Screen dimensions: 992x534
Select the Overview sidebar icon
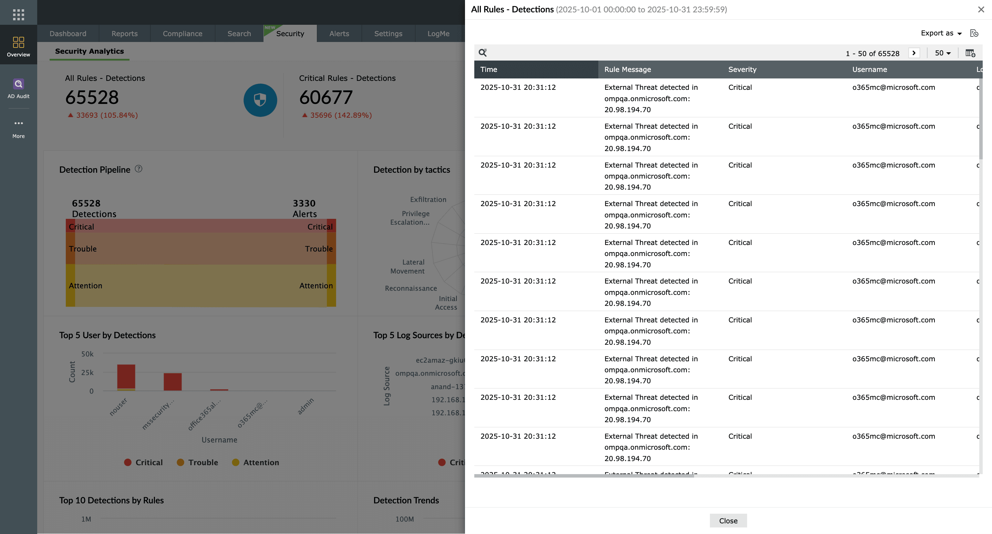[18, 45]
